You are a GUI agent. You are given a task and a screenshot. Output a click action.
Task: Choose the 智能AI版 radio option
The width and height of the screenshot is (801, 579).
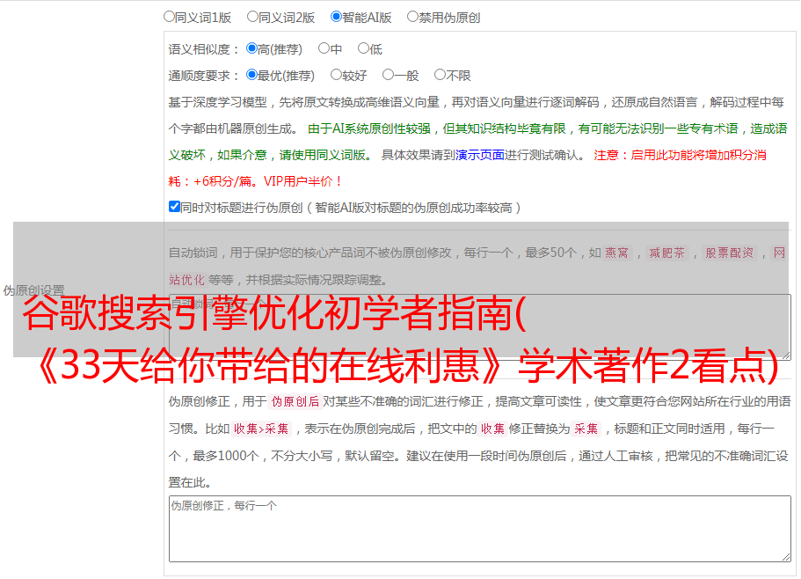(x=336, y=17)
